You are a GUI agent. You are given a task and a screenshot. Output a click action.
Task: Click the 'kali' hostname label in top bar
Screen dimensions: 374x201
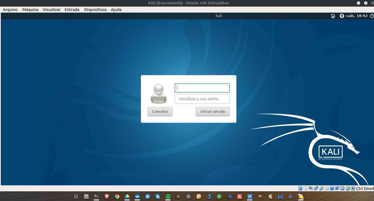219,16
